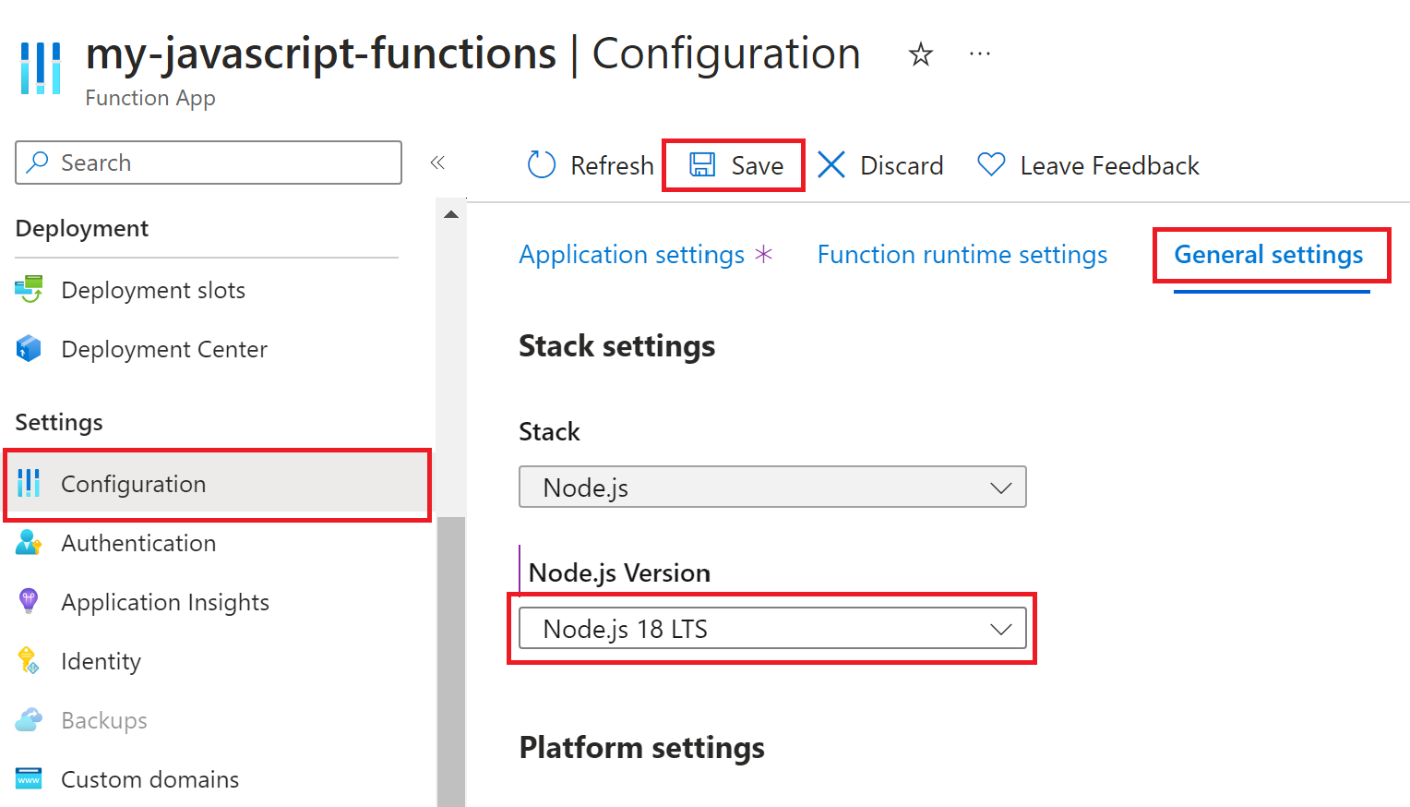Click the Save disk icon
The image size is (1410, 807).
(x=703, y=165)
